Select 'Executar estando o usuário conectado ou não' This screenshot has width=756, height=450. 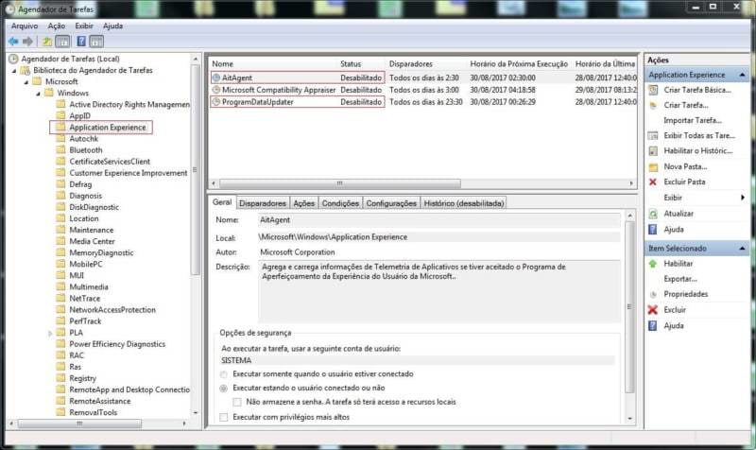pyautogui.click(x=224, y=389)
